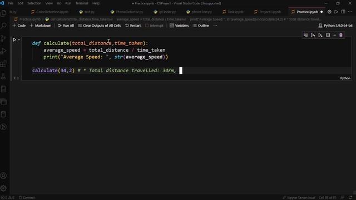Viewport: 356px width, 200px height.
Task: Open the Help menu
Action: pos(96,3)
